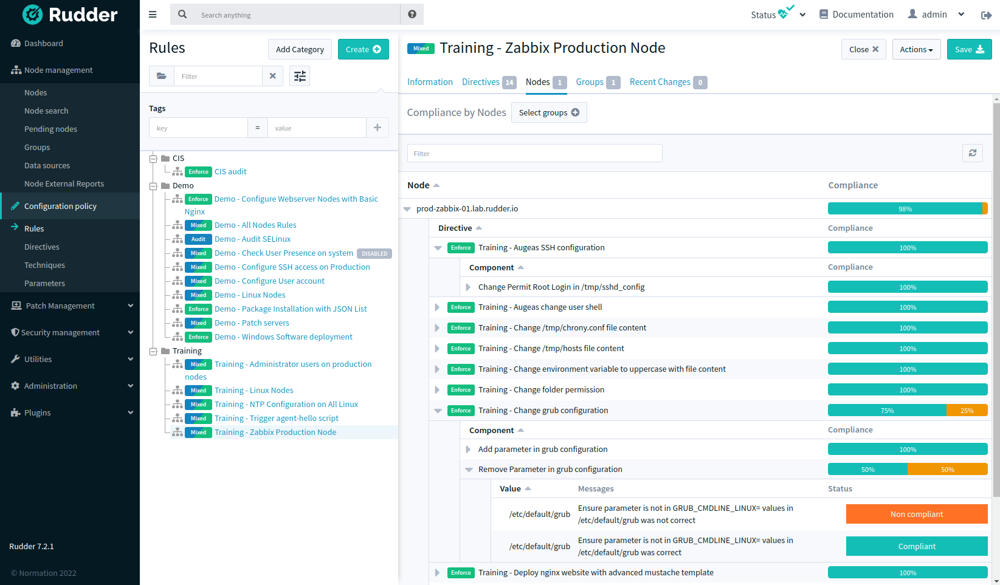Click the CIS category folder icon
The width and height of the screenshot is (1000, 585).
165,158
